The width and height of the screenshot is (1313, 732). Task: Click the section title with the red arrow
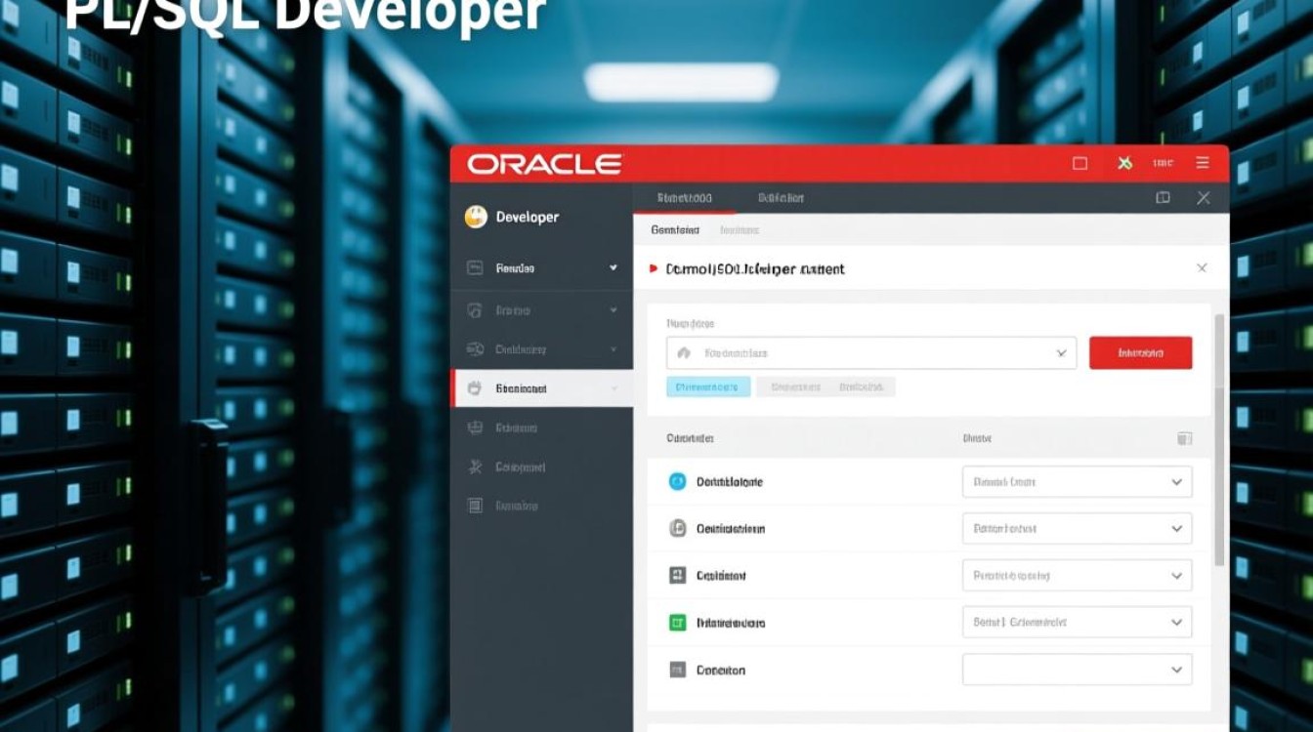pyautogui.click(x=754, y=268)
